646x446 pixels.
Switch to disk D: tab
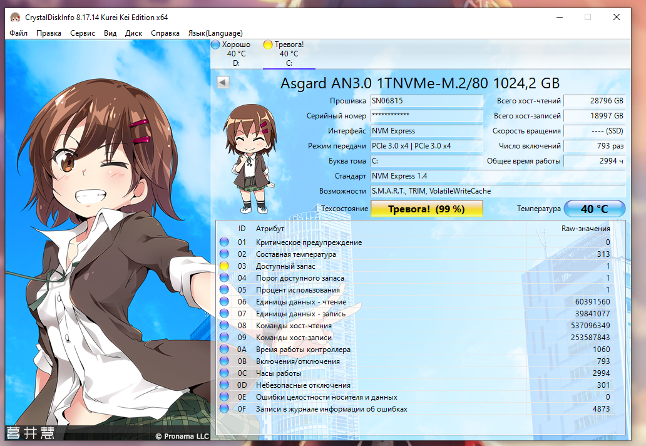tap(237, 54)
